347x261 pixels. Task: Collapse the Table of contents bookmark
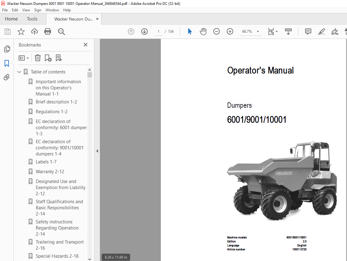coord(19,72)
